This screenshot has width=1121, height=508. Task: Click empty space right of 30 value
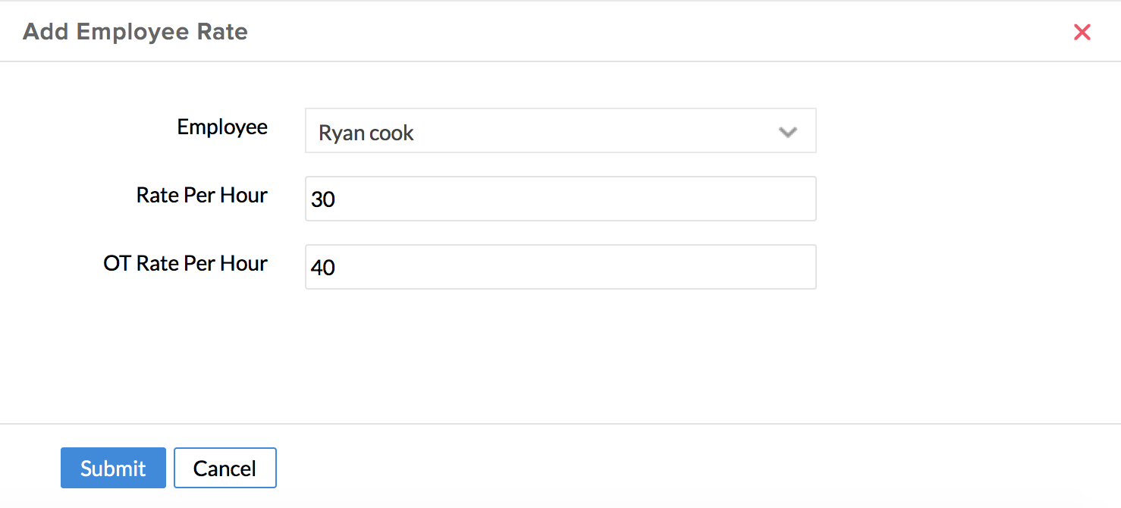pos(607,199)
